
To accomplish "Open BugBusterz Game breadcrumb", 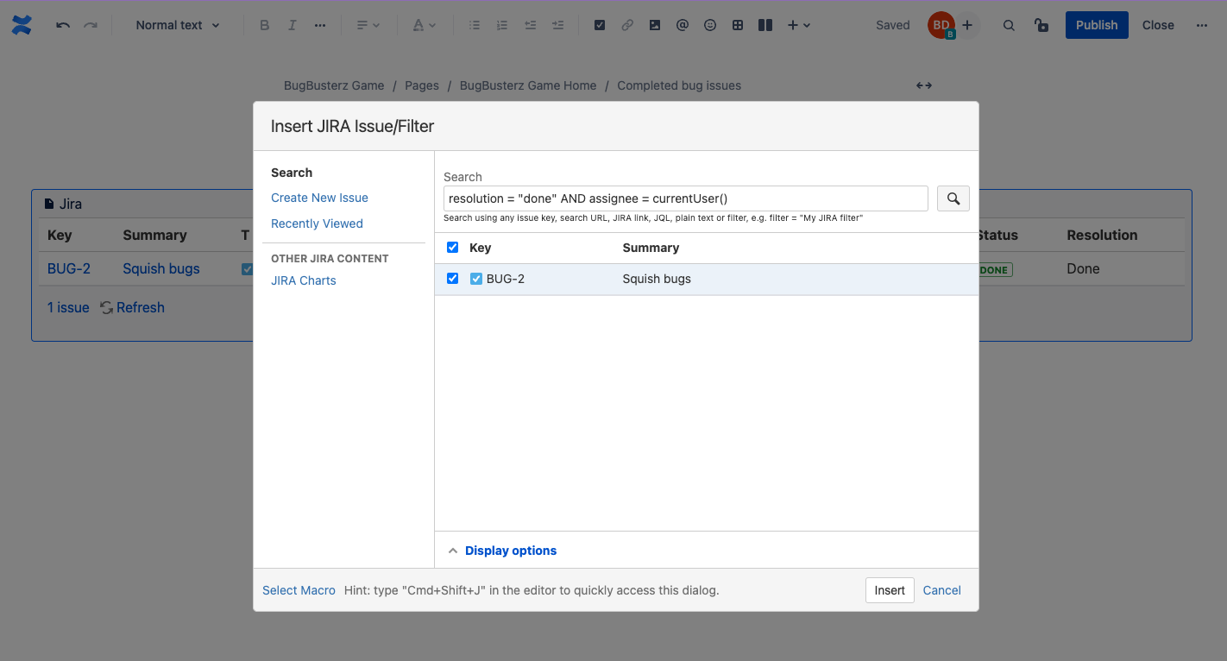I will [x=334, y=85].
